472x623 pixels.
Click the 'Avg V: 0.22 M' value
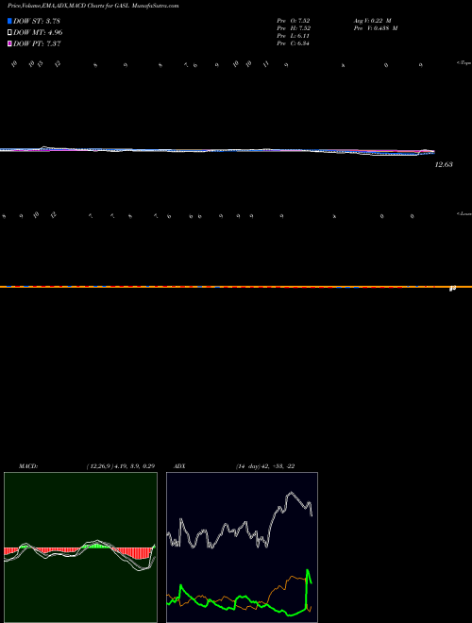pyautogui.click(x=373, y=21)
